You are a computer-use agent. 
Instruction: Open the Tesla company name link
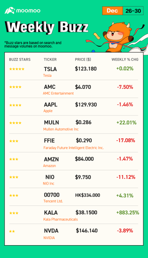pyautogui.click(x=47, y=76)
